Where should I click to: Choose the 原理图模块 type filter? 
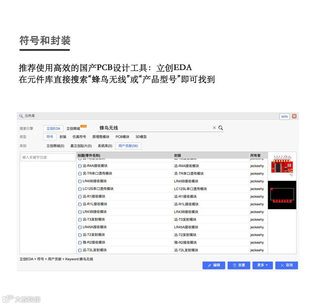101,137
